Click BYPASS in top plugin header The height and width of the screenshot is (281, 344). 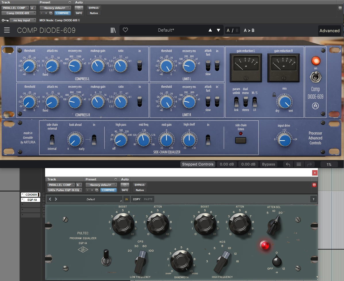point(94,8)
